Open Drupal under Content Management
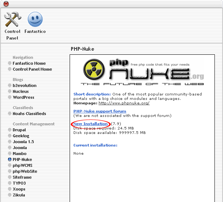 click(x=19, y=130)
